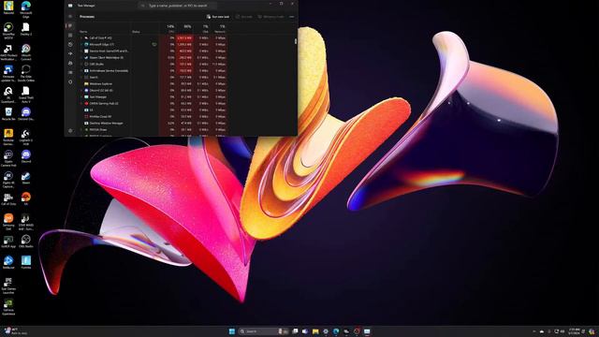Sort processes by the Network column header
The height and width of the screenshot is (337, 599).
219,29
